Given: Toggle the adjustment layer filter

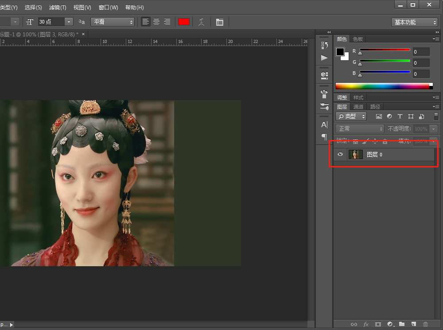Looking at the screenshot, I should (x=389, y=116).
